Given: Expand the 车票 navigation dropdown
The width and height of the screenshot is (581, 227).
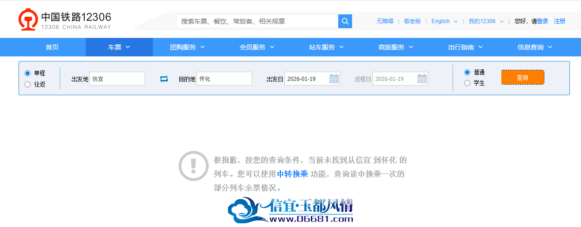Looking at the screenshot, I should (119, 47).
